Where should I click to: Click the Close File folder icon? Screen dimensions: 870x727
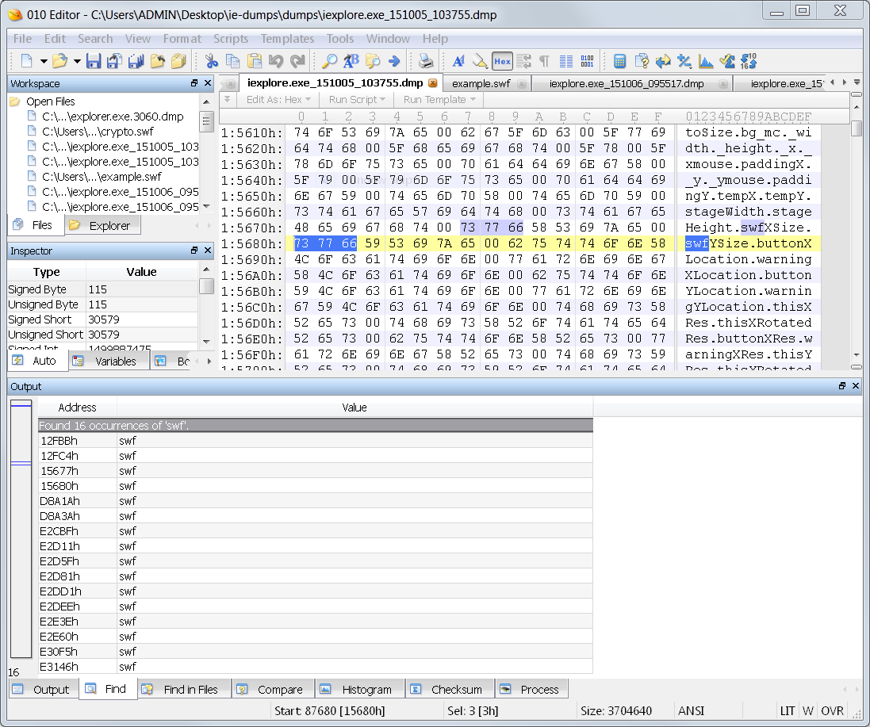tap(158, 61)
